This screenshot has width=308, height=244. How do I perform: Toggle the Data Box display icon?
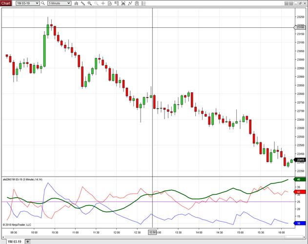(x=109, y=3)
